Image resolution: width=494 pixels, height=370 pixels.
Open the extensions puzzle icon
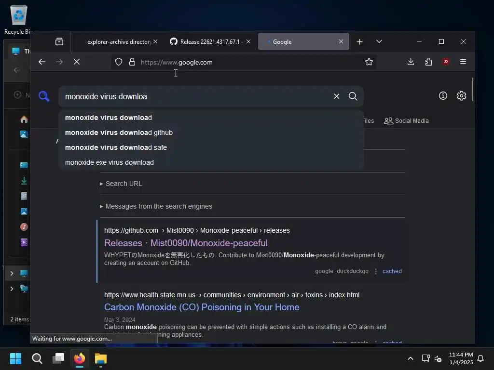428,62
